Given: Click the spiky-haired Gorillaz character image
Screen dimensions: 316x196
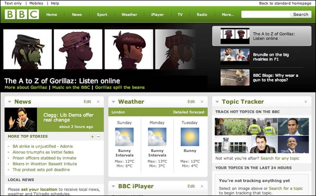Looking at the screenshot, I should tap(129, 49).
